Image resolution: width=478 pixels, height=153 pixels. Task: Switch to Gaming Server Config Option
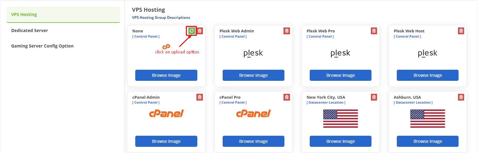click(x=42, y=46)
